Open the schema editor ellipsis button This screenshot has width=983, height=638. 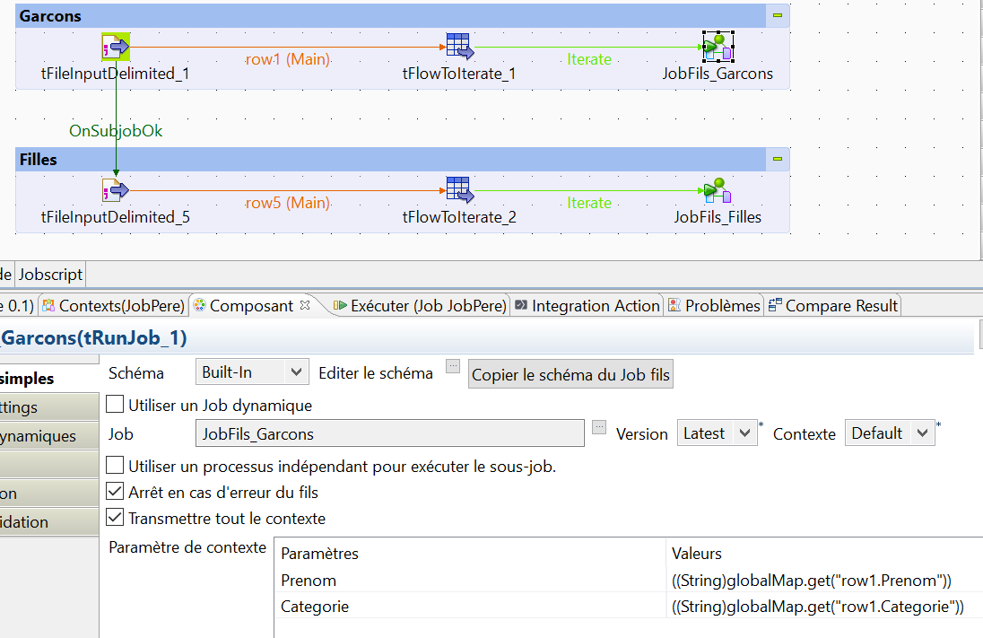point(452,366)
